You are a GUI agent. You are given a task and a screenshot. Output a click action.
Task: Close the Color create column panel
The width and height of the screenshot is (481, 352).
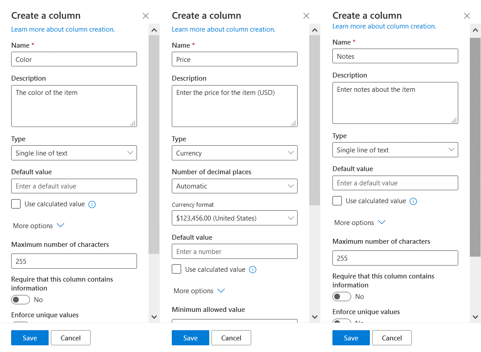click(145, 16)
